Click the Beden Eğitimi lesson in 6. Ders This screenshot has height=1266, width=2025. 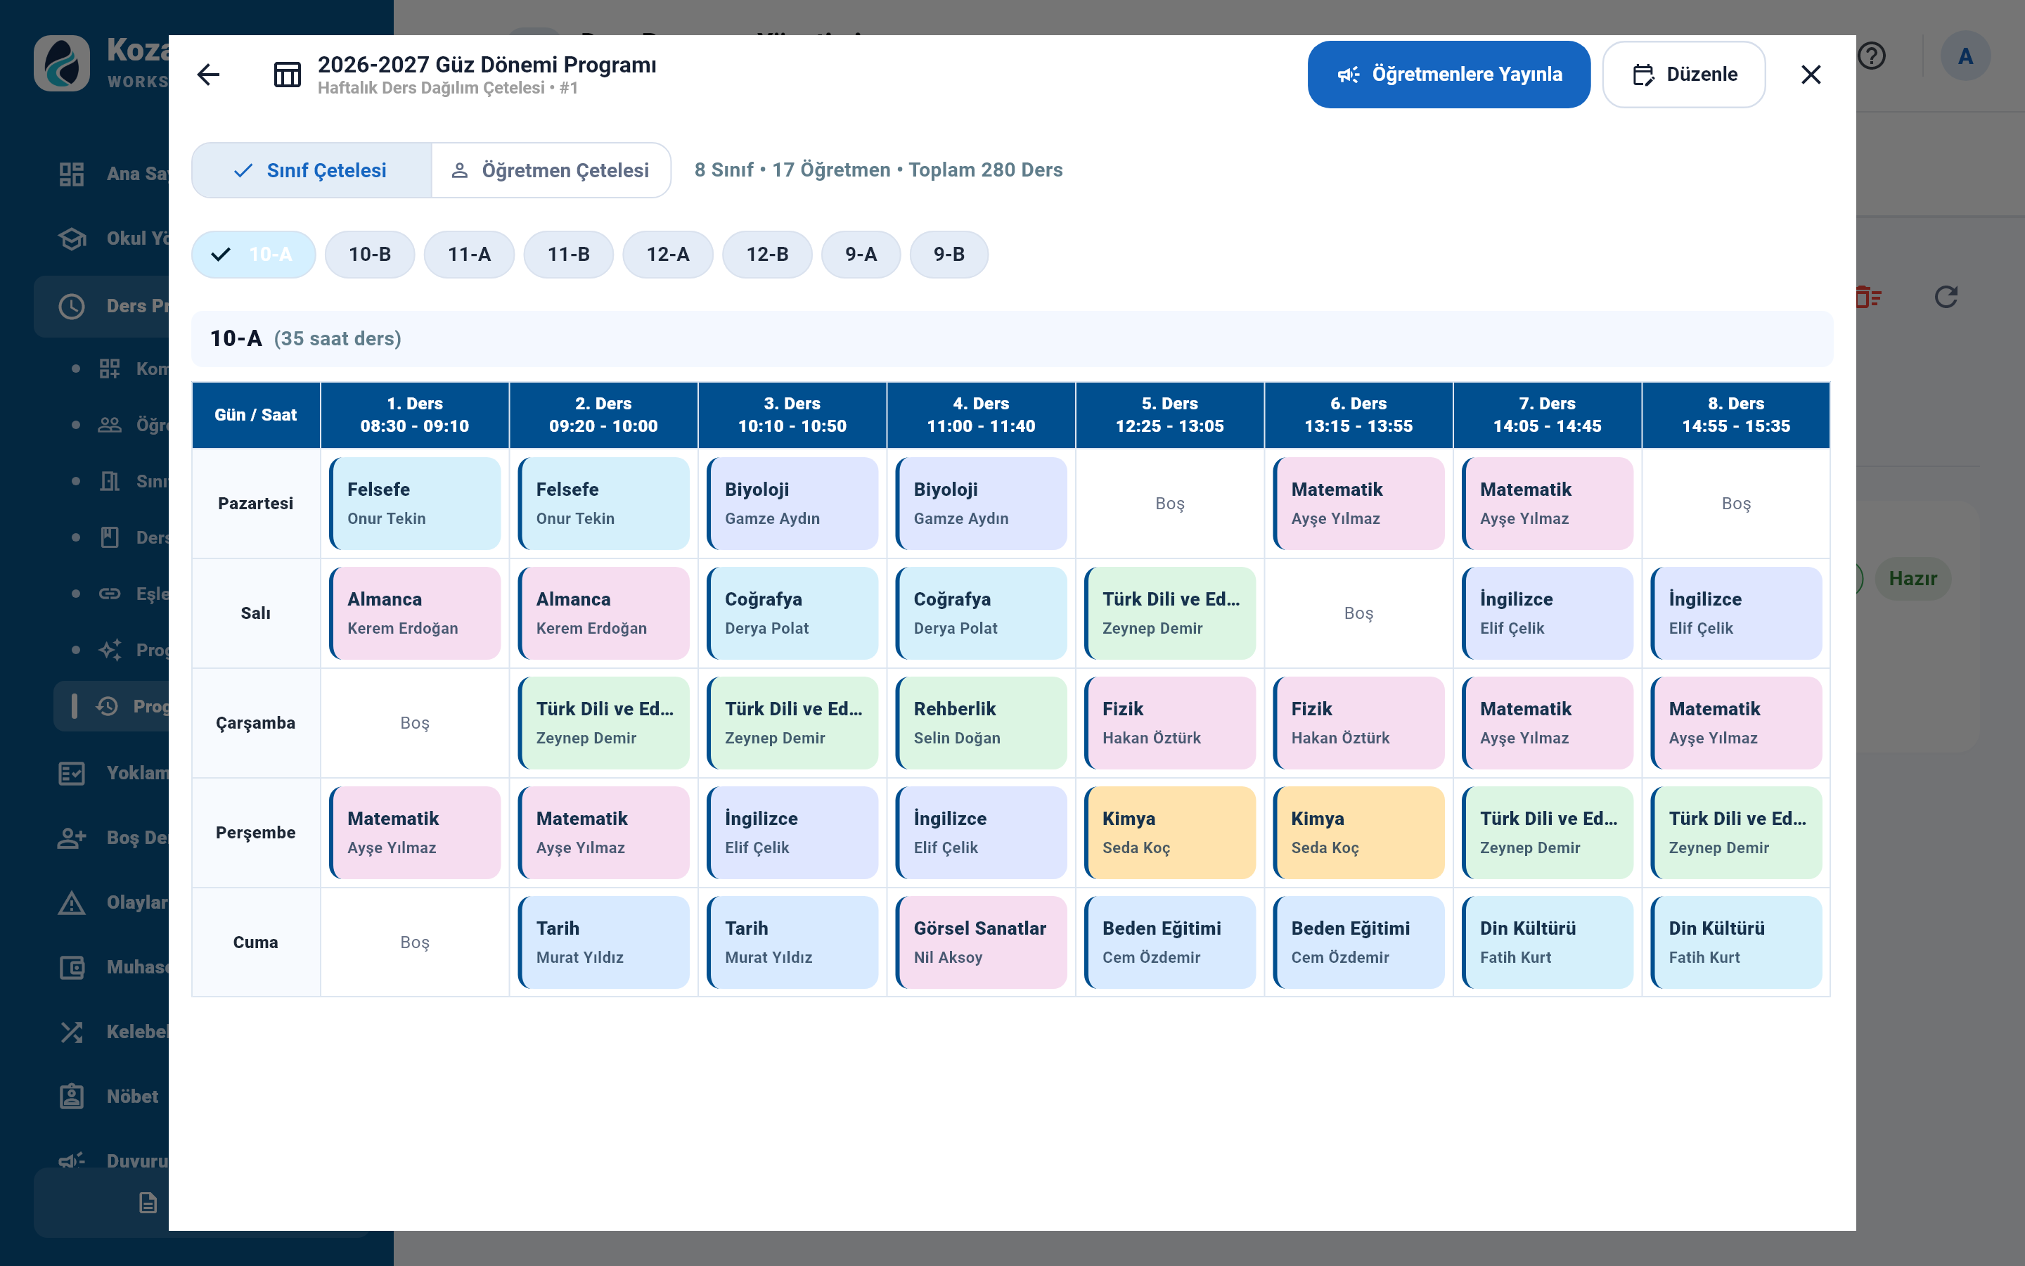1359,942
